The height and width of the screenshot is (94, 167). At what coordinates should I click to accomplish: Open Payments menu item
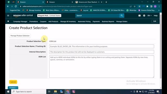[96, 21]
